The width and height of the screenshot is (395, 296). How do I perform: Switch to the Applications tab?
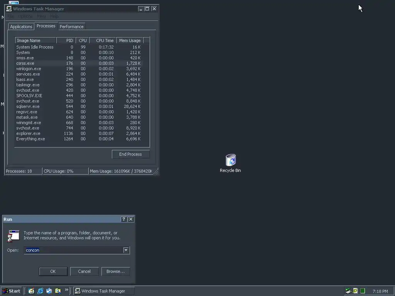point(21,27)
